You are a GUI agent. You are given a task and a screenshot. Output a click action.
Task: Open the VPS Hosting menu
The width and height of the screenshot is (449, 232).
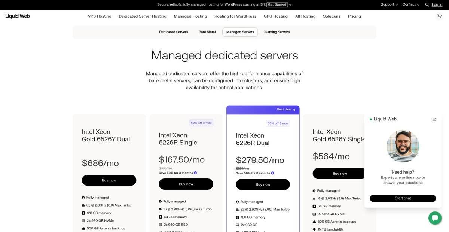click(100, 16)
